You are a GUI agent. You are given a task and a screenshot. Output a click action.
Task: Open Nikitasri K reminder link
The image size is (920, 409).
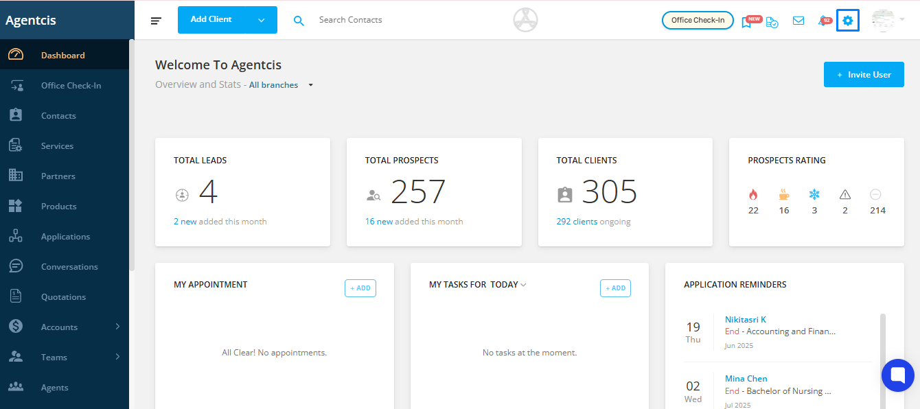pos(746,320)
